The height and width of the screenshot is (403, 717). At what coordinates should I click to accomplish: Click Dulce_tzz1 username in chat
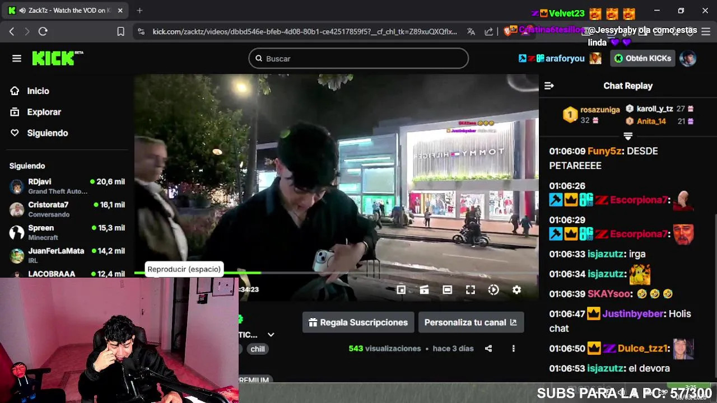pyautogui.click(x=643, y=348)
